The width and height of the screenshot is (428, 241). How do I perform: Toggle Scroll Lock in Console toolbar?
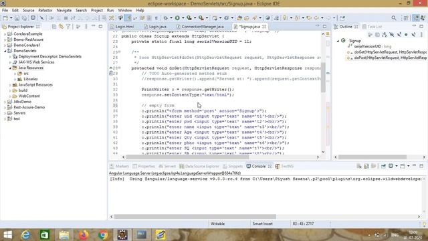click(366, 166)
